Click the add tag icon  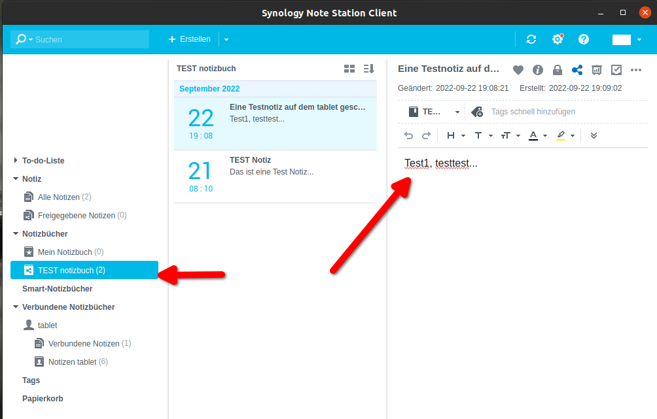pyautogui.click(x=477, y=112)
